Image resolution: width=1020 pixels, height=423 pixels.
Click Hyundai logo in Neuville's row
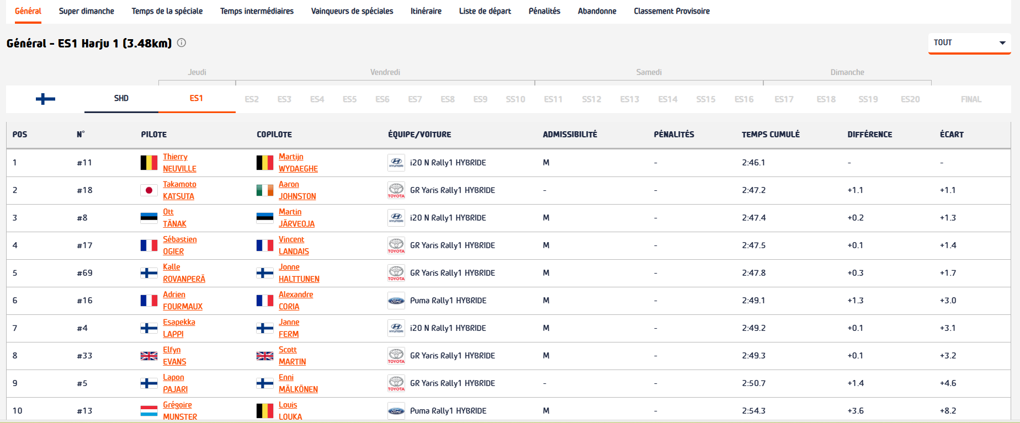click(396, 163)
